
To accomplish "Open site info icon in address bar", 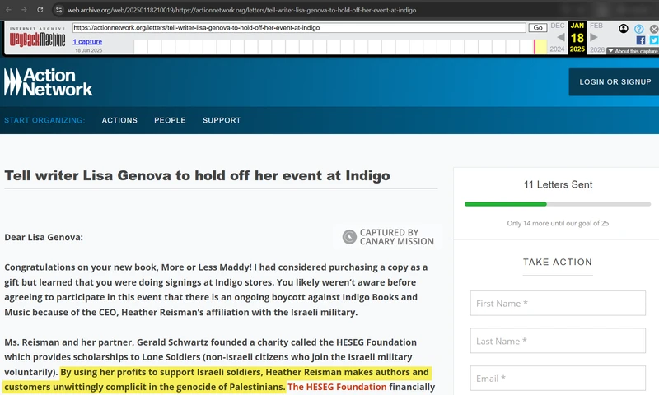I will point(58,10).
